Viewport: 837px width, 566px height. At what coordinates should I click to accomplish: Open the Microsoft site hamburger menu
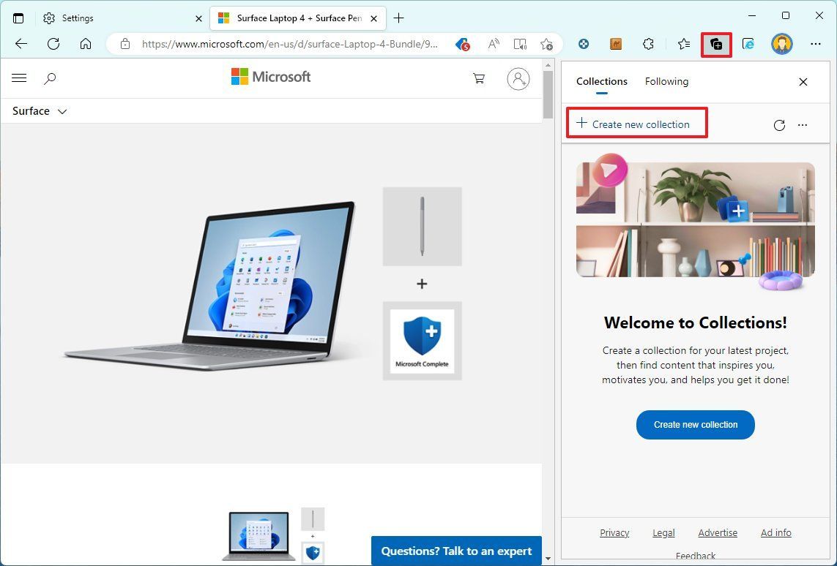pyautogui.click(x=19, y=78)
